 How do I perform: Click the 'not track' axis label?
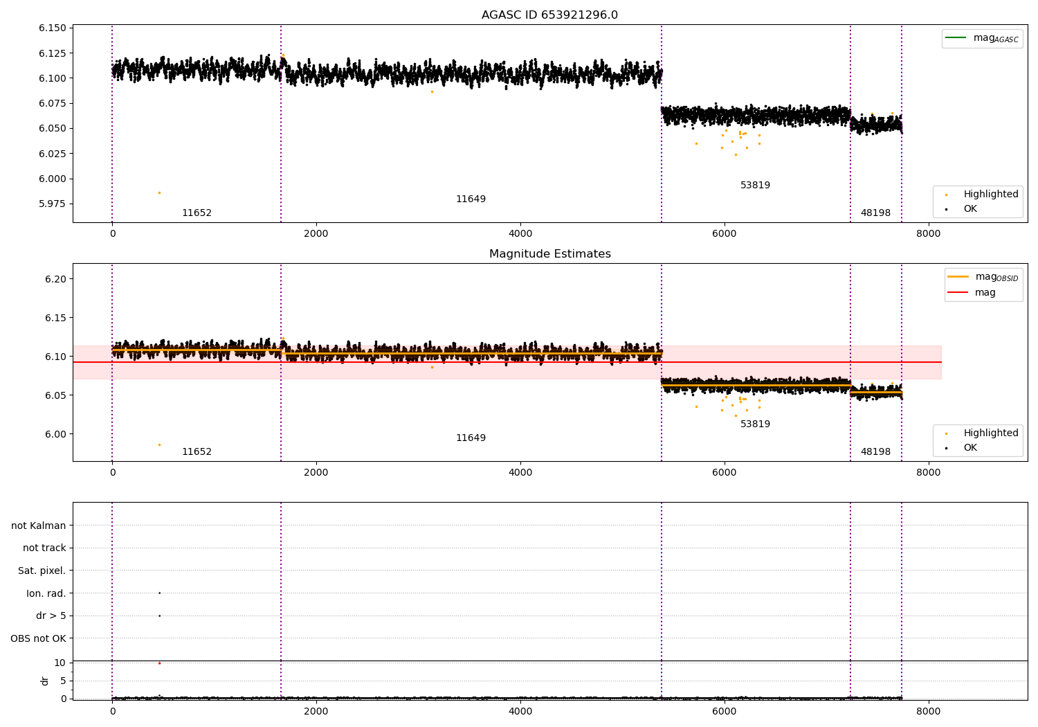(x=44, y=548)
